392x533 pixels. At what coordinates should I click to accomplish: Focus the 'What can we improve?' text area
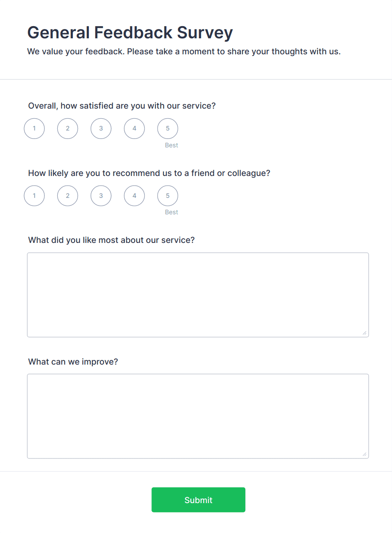click(198, 416)
